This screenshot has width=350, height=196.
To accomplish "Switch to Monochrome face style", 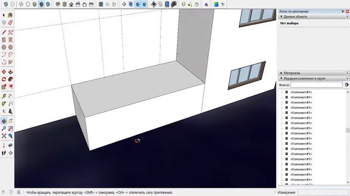I will (48, 4).
